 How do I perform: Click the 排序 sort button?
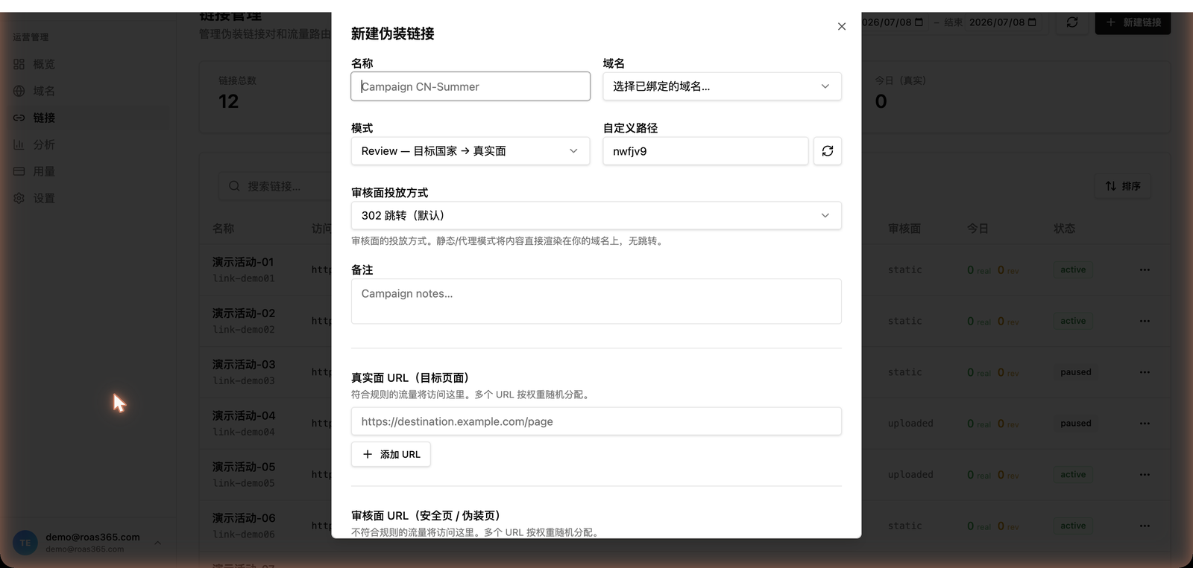1123,186
